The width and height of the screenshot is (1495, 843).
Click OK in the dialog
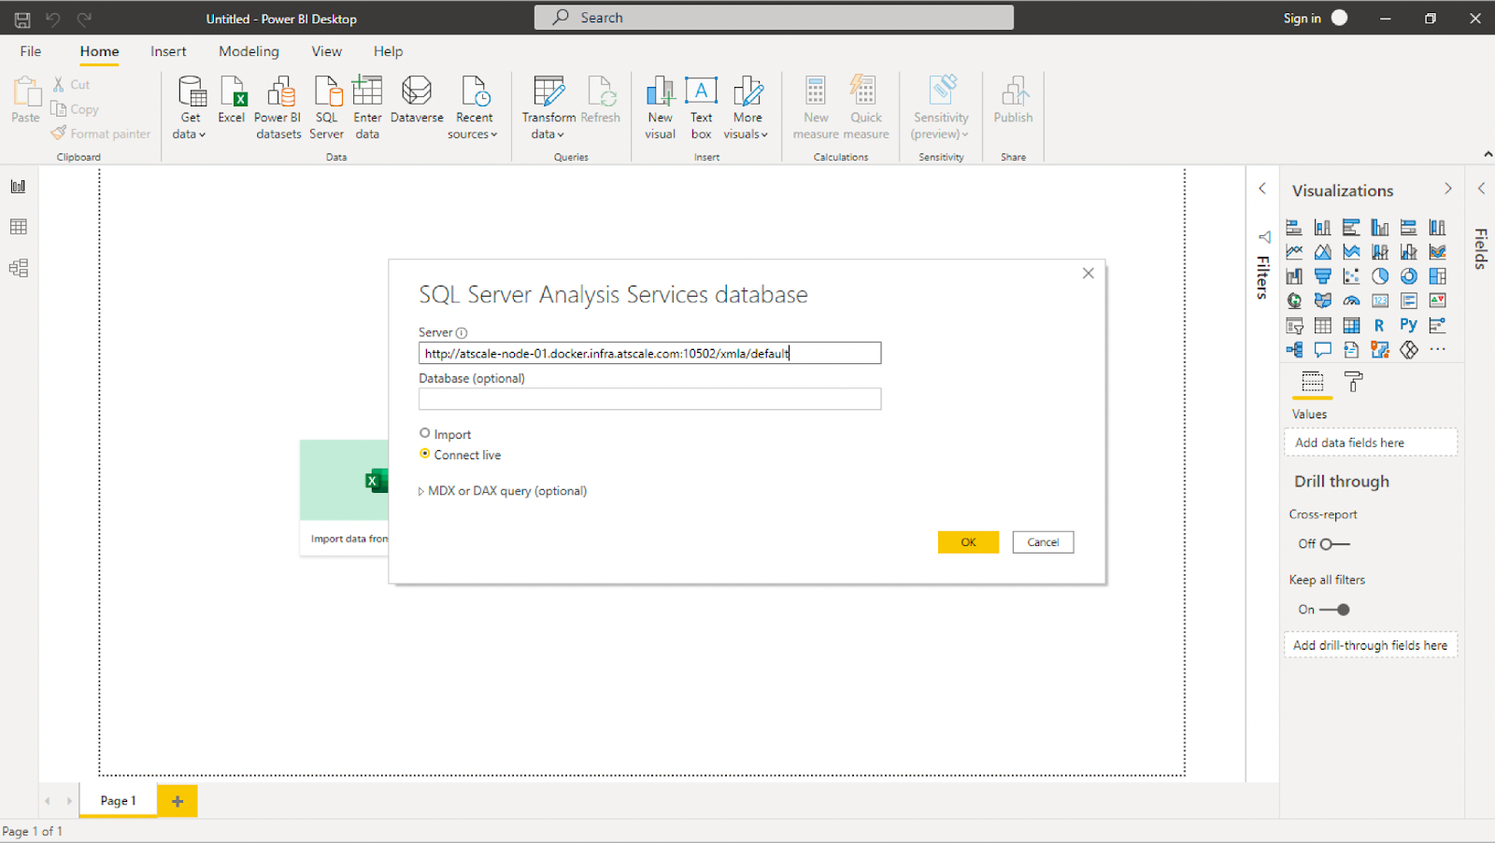click(968, 542)
